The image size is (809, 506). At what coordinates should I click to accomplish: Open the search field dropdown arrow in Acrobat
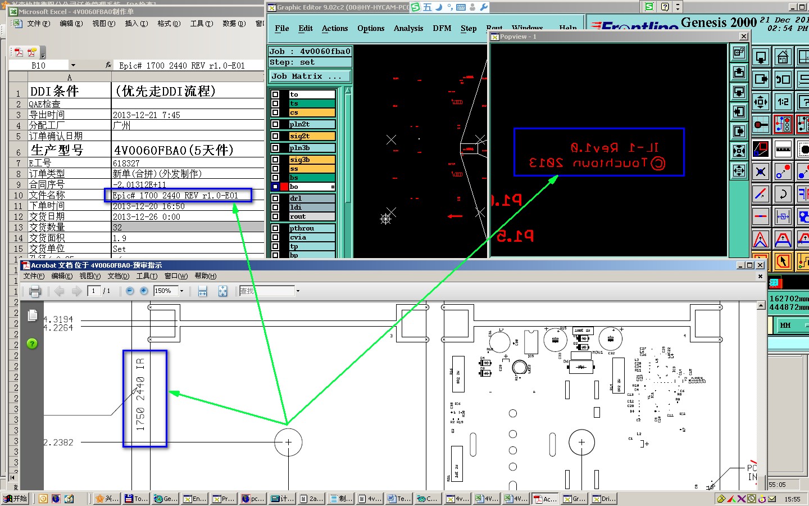[x=298, y=291]
